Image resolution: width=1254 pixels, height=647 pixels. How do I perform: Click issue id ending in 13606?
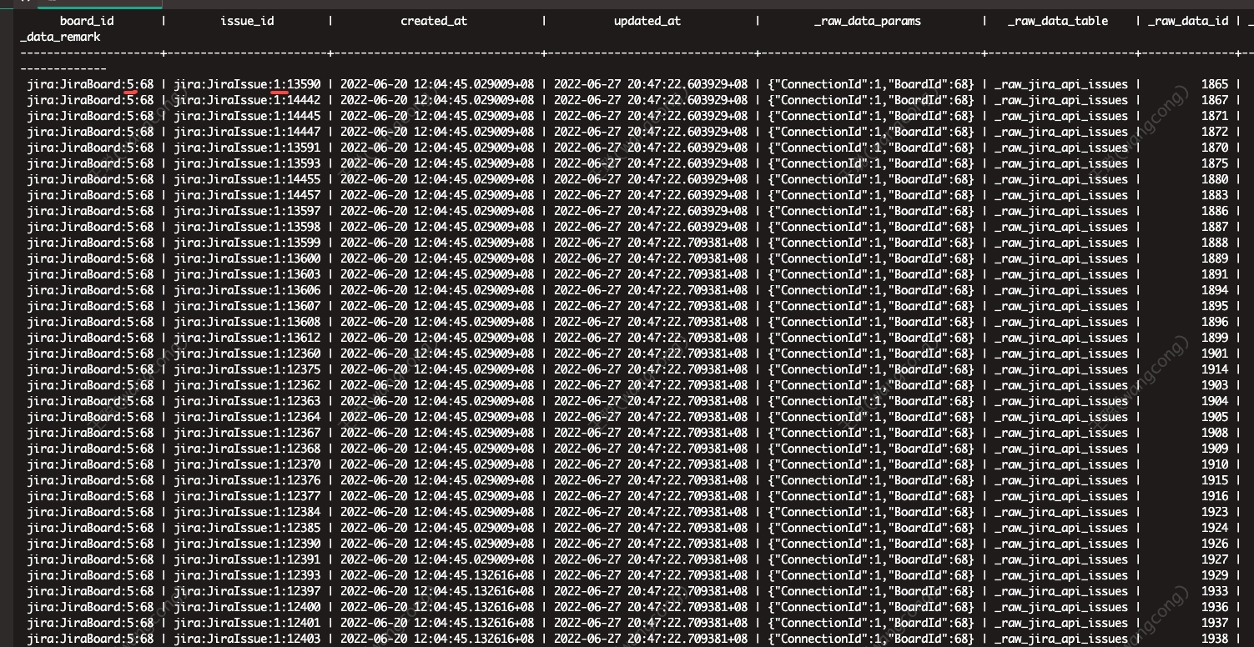[247, 290]
